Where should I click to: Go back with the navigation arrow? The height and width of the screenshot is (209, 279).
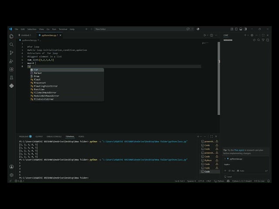click(x=87, y=29)
